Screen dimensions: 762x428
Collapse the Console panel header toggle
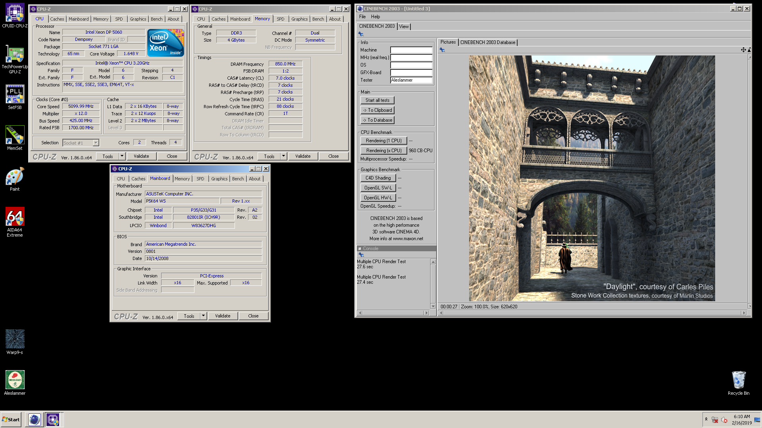pyautogui.click(x=360, y=248)
